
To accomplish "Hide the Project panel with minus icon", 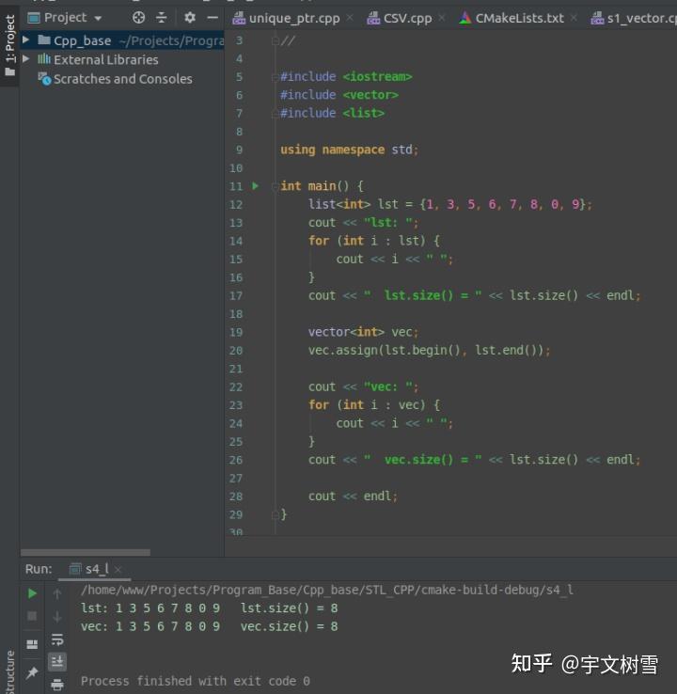I will (213, 18).
